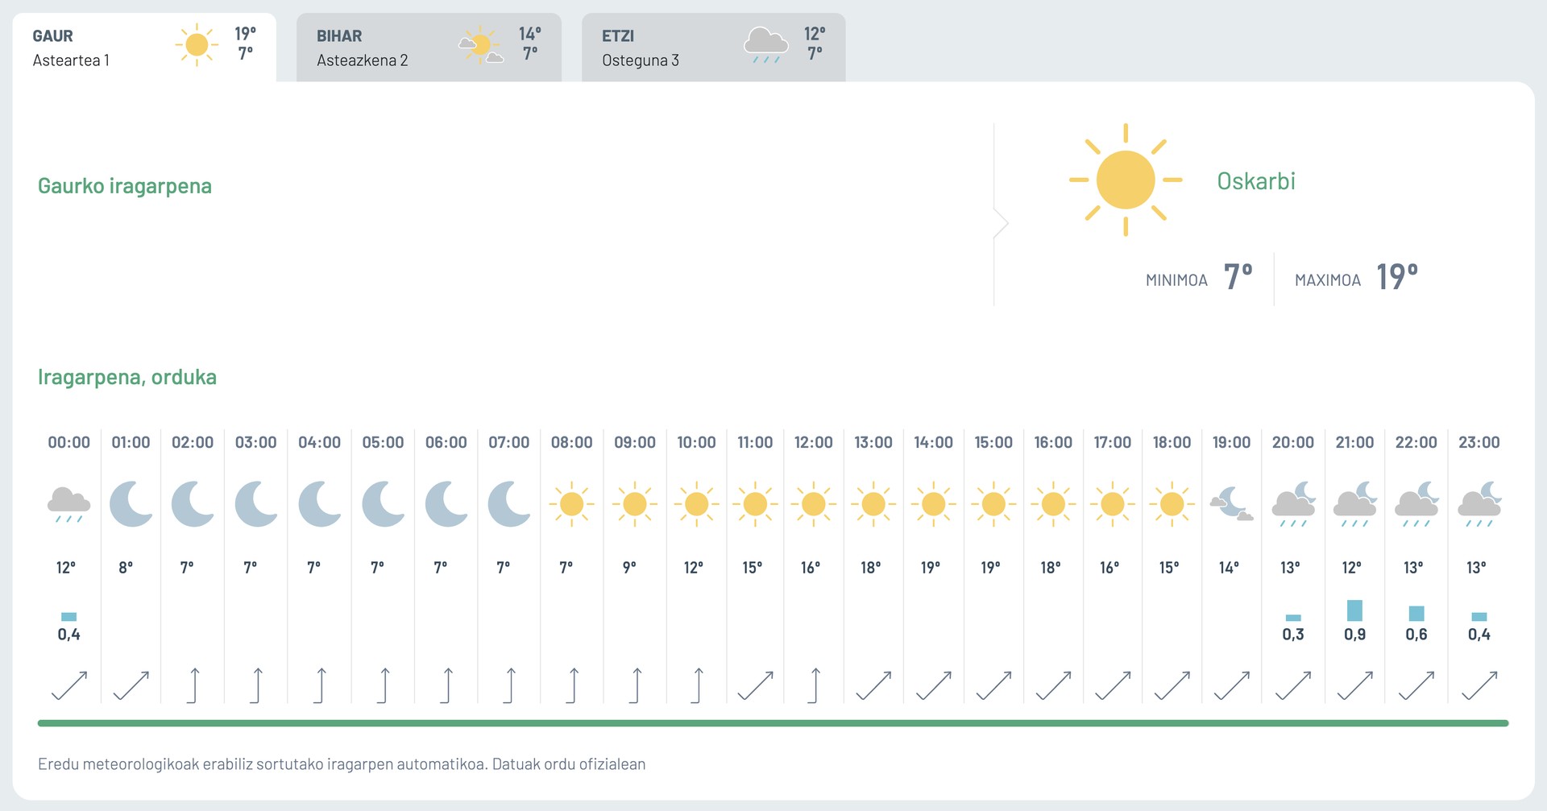The image size is (1547, 811).
Task: Click the MAXIMOA 19° value
Action: tap(1397, 277)
